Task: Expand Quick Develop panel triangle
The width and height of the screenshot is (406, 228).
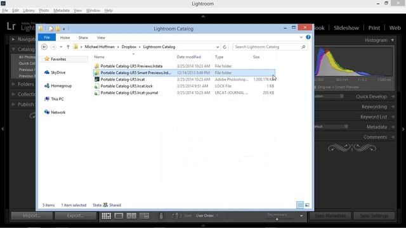Action: (x=393, y=96)
